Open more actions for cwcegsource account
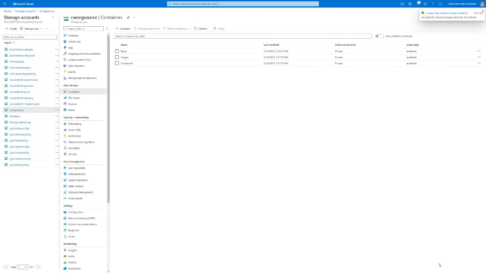Viewport: 486px width, 273px height. point(57,110)
